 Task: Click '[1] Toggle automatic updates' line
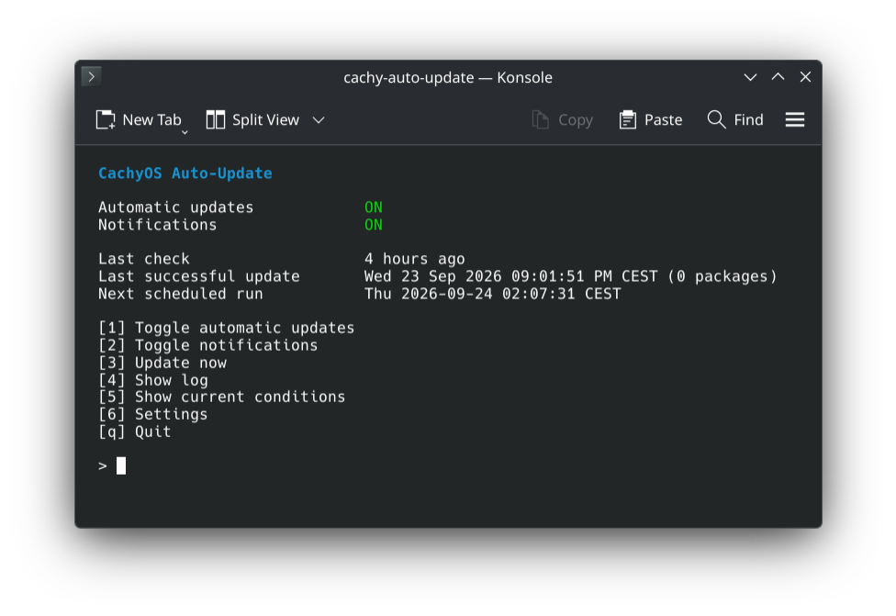point(226,328)
